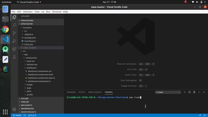Viewport: 208px width, 117px height.
Task: Create a new terminal with plus icon
Action: (x=184, y=92)
